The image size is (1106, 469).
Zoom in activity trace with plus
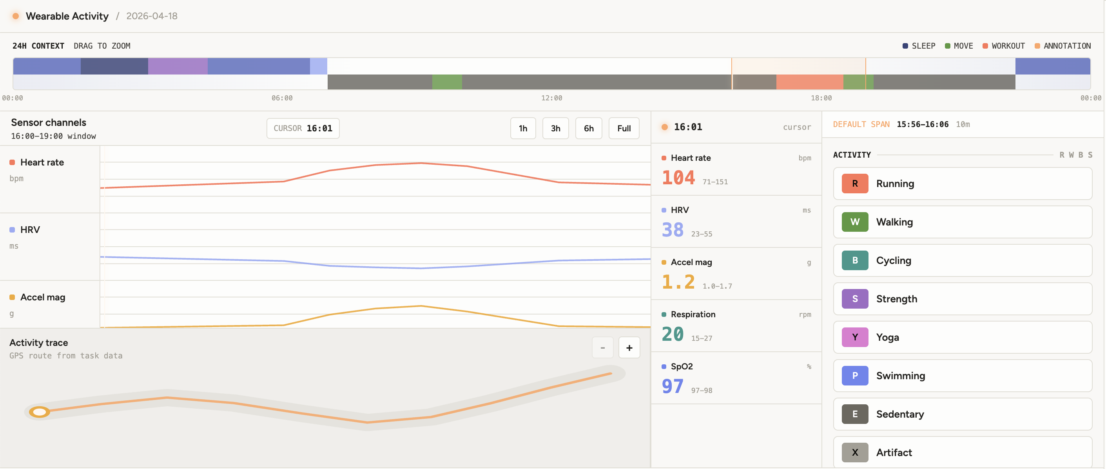(629, 348)
